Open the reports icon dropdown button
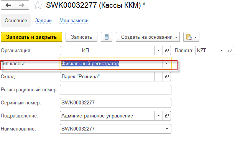Image resolution: width=245 pixels, height=152 pixels. [191, 37]
